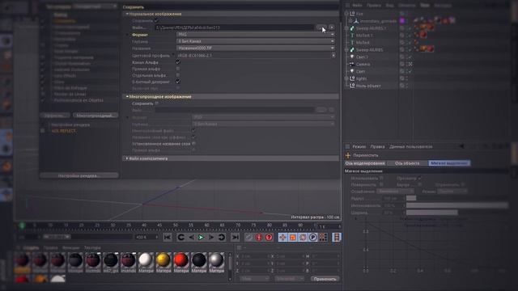Click the red record keyframe button

point(259,237)
